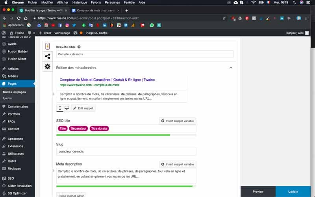This screenshot has width=315, height=197.
Task: Open macOS Wi-Fi status menu
Action: (x=254, y=2)
